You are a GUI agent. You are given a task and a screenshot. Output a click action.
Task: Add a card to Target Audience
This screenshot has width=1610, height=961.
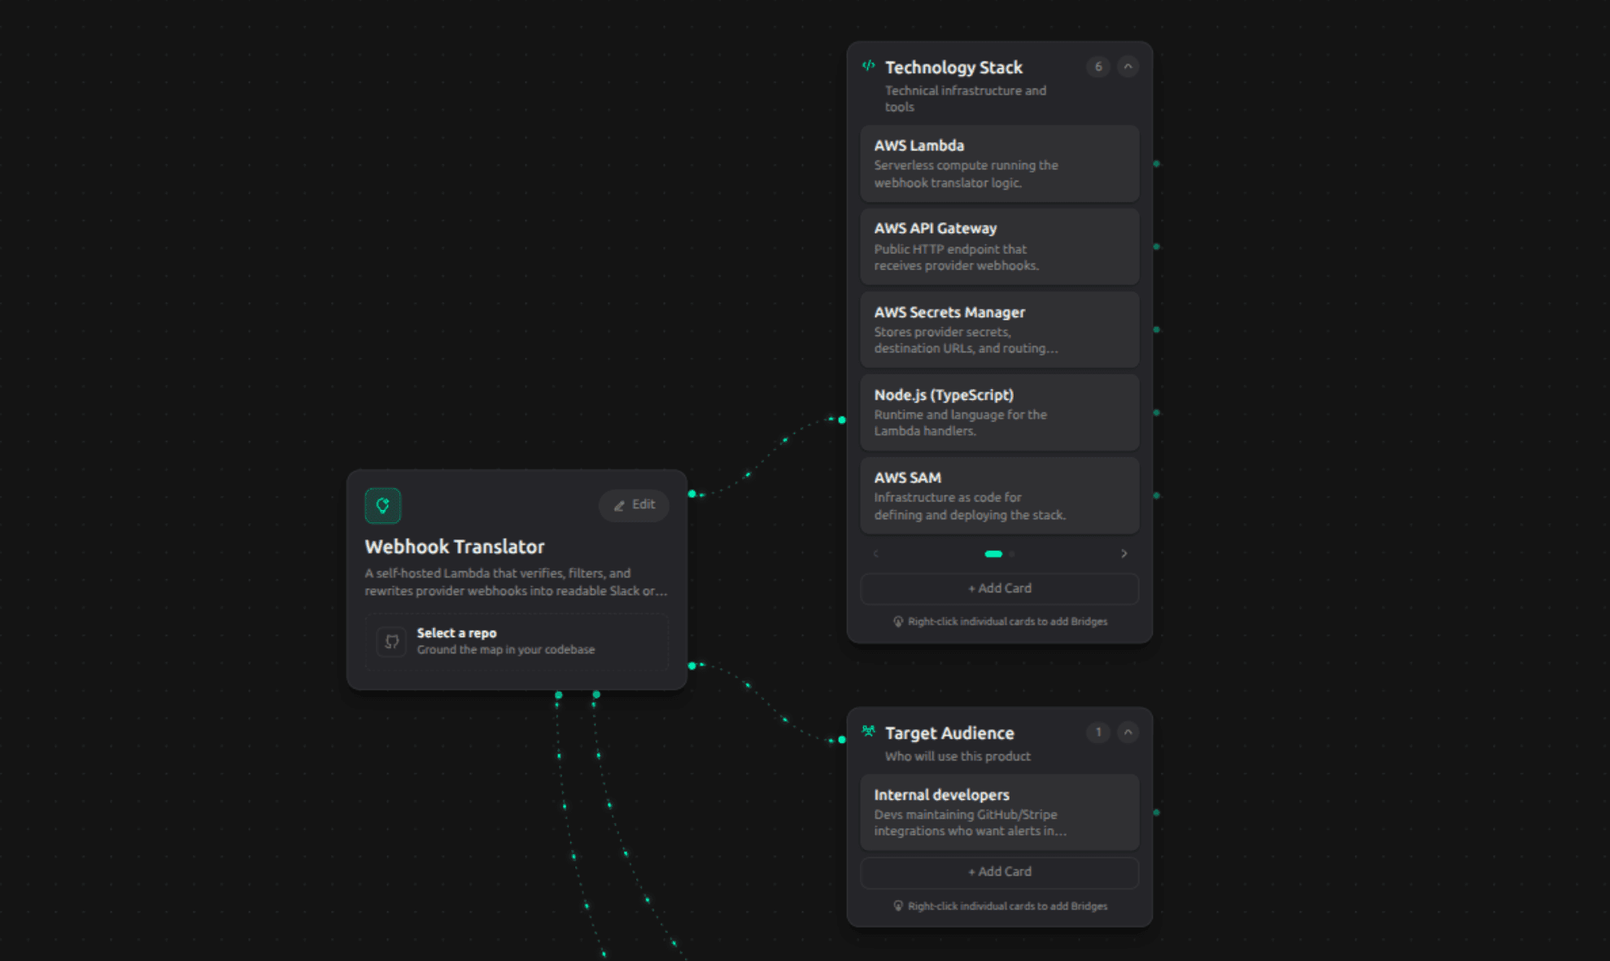point(1000,871)
